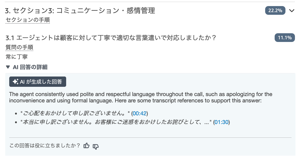Collapse section 3 with the chevron arrow

pos(292,11)
